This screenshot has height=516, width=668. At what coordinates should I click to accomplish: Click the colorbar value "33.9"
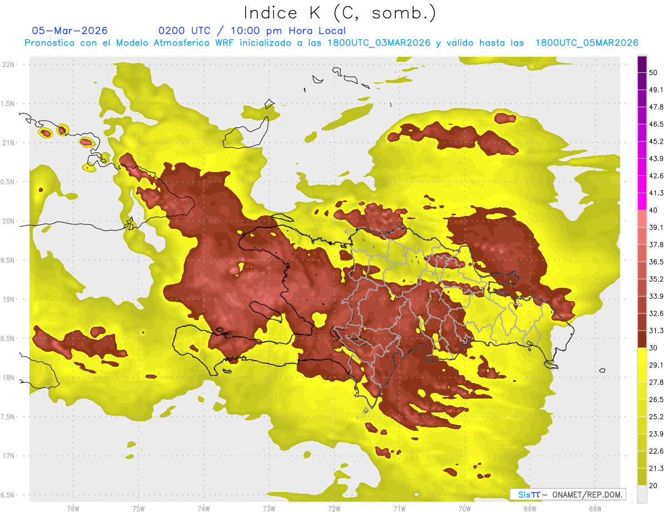[x=656, y=296]
